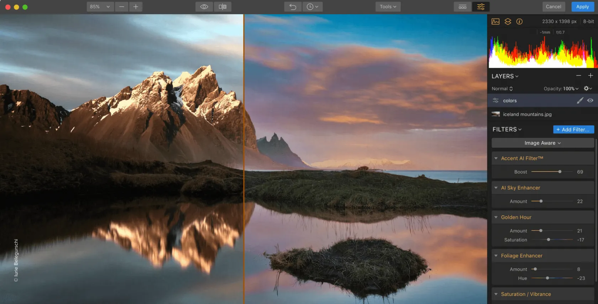This screenshot has width=598, height=304.
Task: Open the 85% zoom level dropdown
Action: (x=100, y=7)
